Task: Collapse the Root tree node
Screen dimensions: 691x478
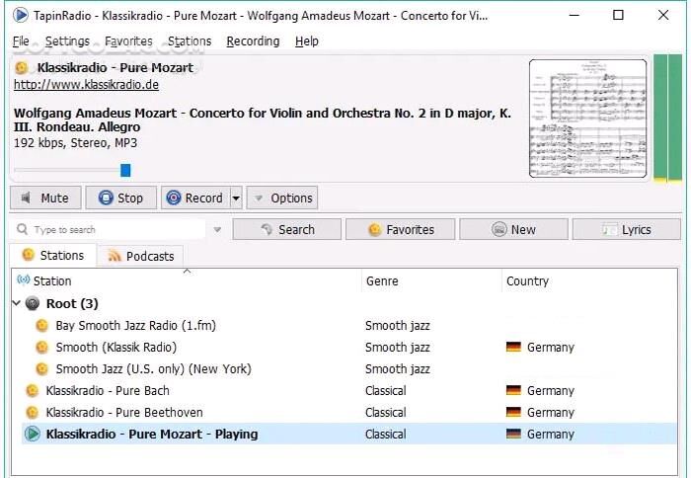Action: coord(16,303)
